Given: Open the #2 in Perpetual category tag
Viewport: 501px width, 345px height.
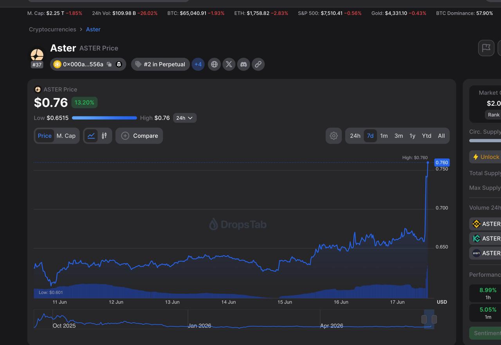Looking at the screenshot, I should tap(160, 64).
